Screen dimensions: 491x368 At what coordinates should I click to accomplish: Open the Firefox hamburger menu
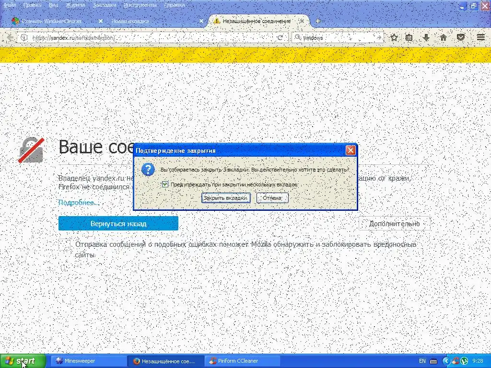pos(480,37)
